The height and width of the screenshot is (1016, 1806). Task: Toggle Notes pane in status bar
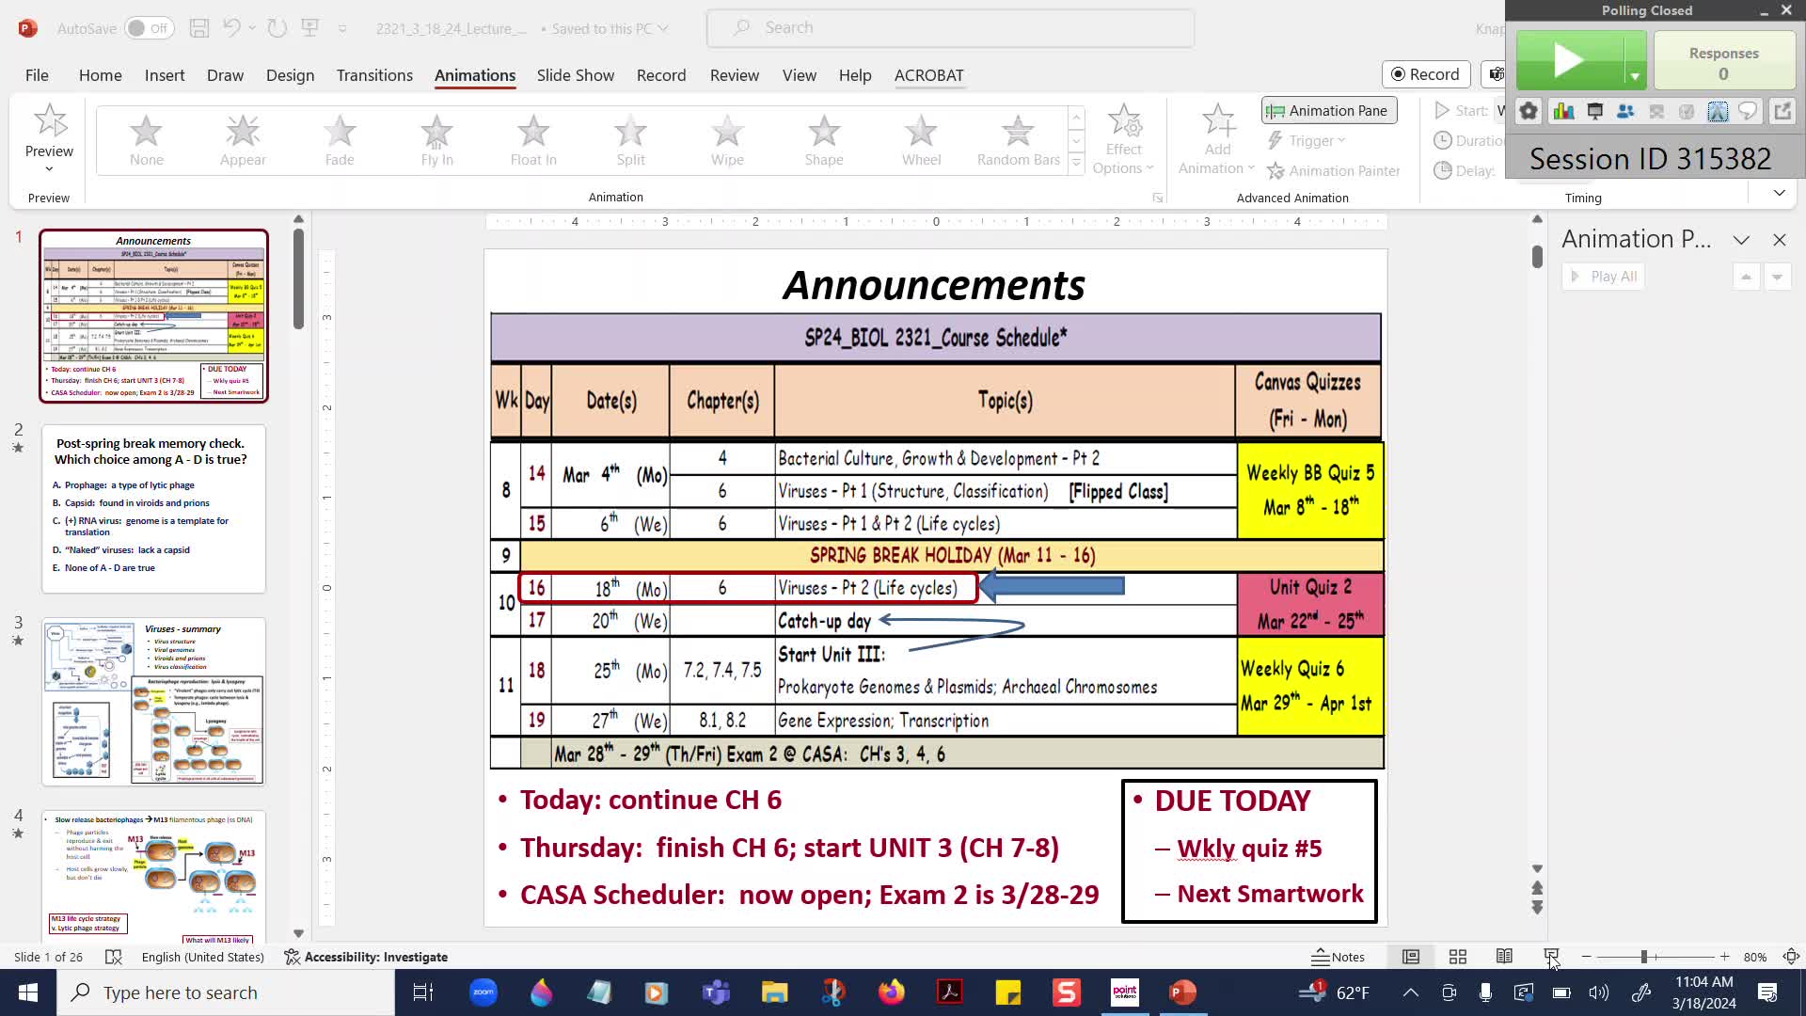point(1338,957)
